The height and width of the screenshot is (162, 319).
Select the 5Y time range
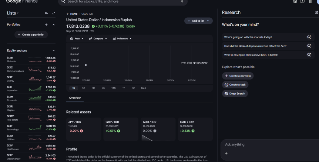(134, 88)
